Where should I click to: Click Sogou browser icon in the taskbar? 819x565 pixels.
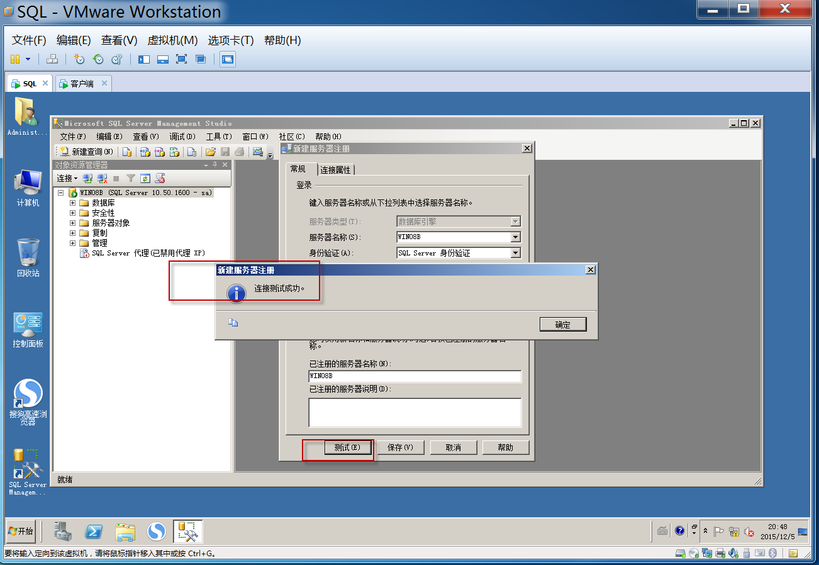pos(157,532)
